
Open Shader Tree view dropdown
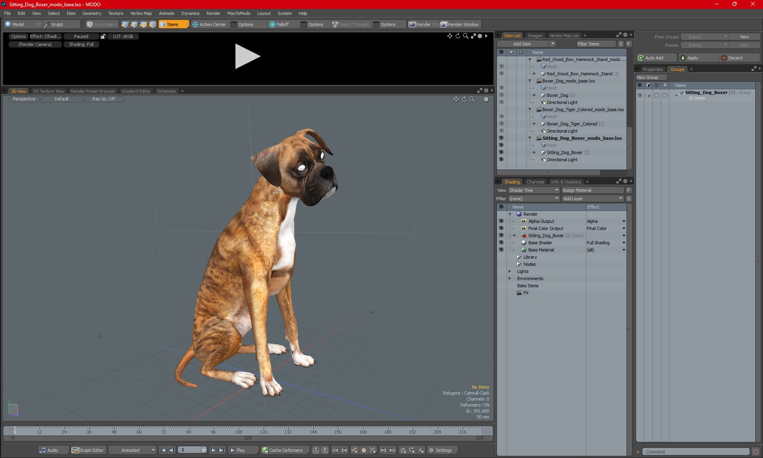[534, 190]
